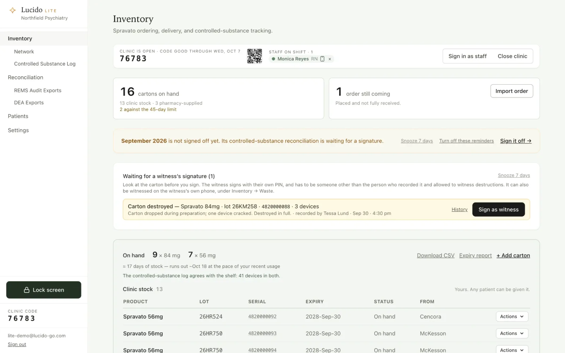Click the phone icon beside Monica Reyes
565x353 pixels.
pyautogui.click(x=322, y=59)
